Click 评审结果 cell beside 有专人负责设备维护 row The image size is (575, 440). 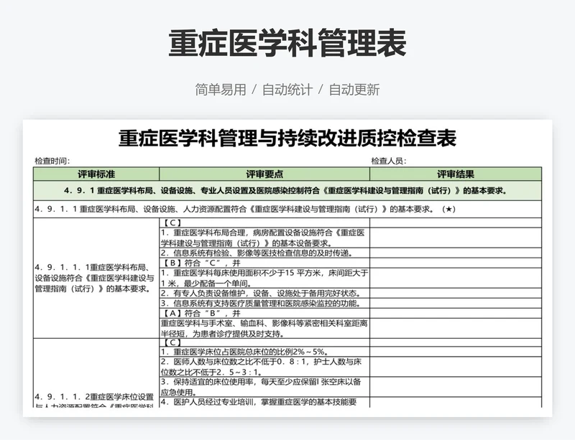[456, 293]
